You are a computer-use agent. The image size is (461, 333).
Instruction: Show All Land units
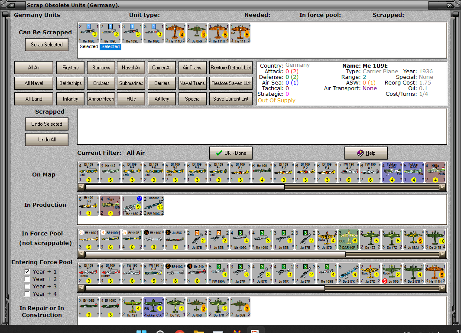pyautogui.click(x=34, y=99)
